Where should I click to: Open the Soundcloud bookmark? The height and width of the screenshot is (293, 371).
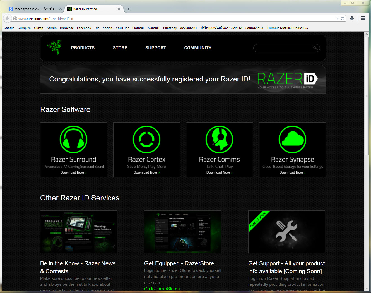(x=254, y=28)
